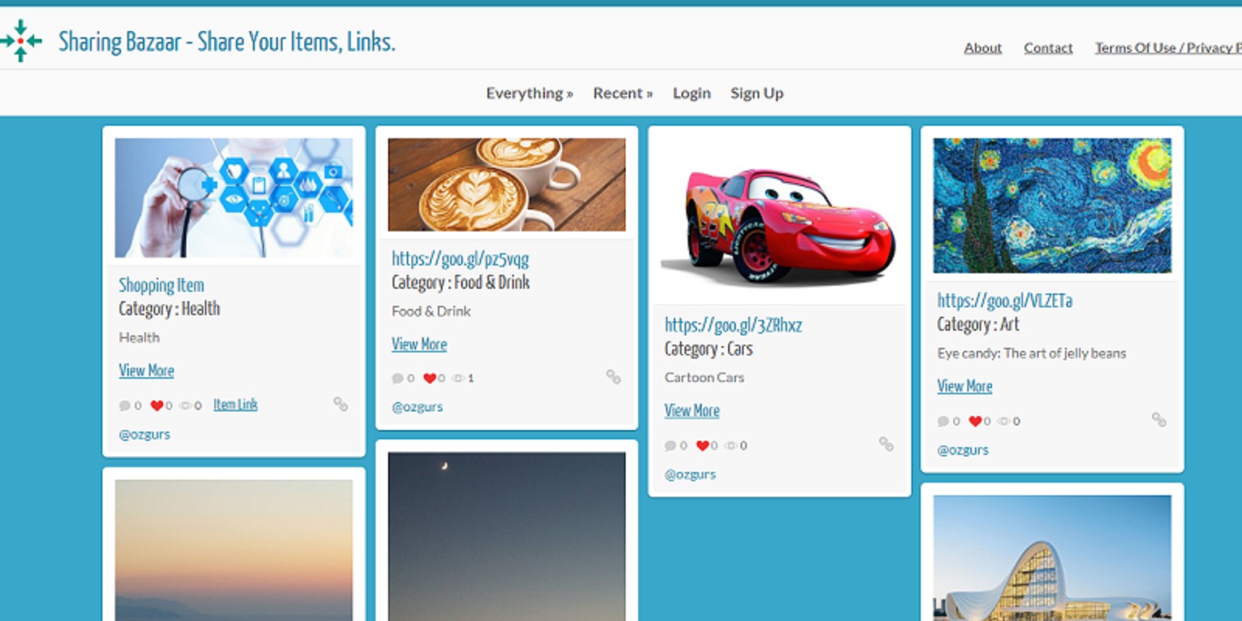Select Sign Up in navigation
The height and width of the screenshot is (621, 1242).
(x=757, y=93)
